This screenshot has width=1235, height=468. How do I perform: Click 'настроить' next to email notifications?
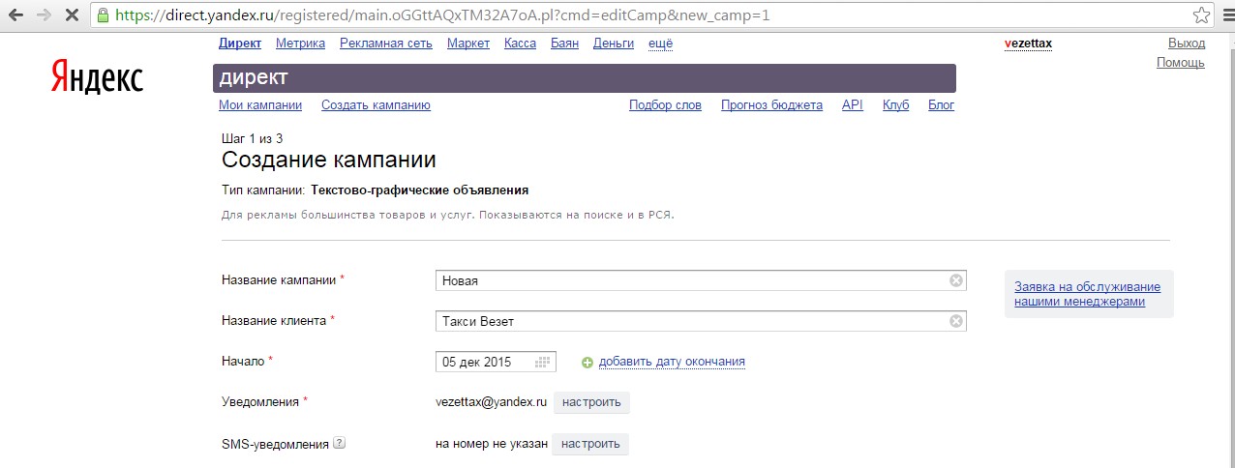point(591,402)
